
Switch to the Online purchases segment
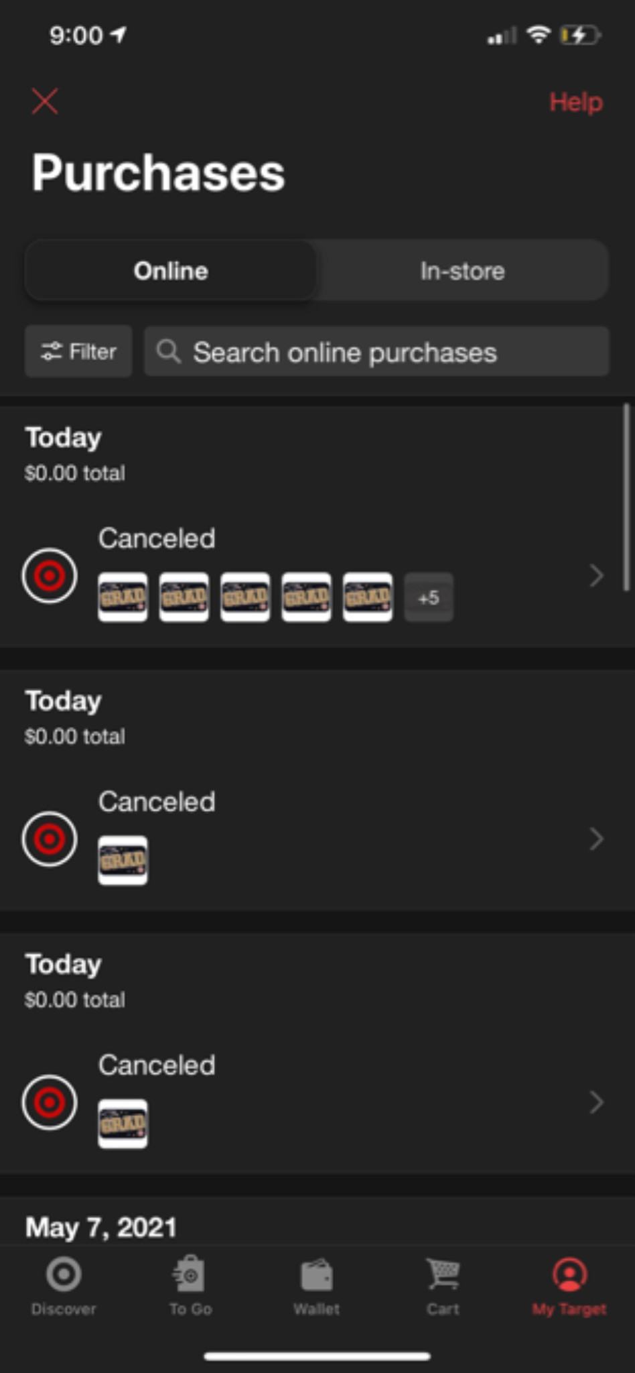171,271
